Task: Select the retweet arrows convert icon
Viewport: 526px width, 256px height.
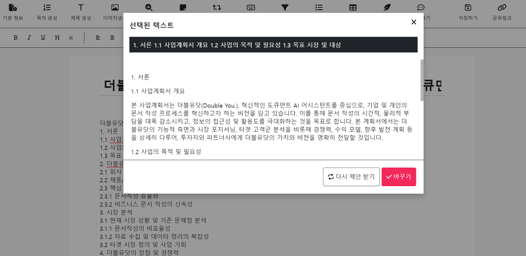Action: (x=217, y=7)
